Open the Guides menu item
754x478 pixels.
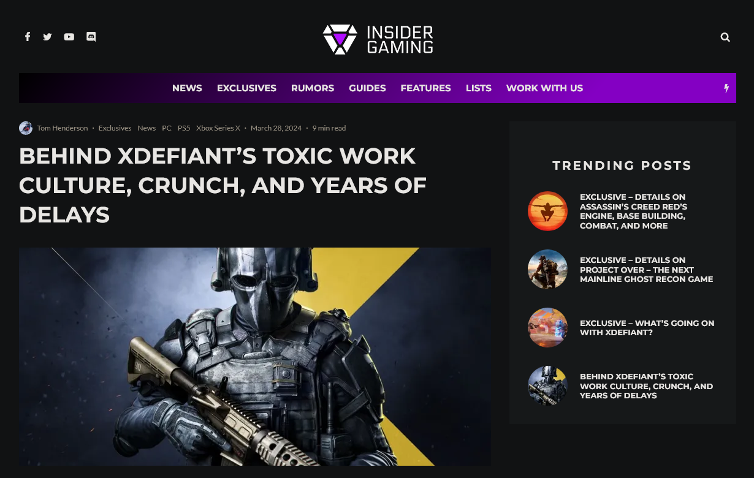click(x=367, y=88)
